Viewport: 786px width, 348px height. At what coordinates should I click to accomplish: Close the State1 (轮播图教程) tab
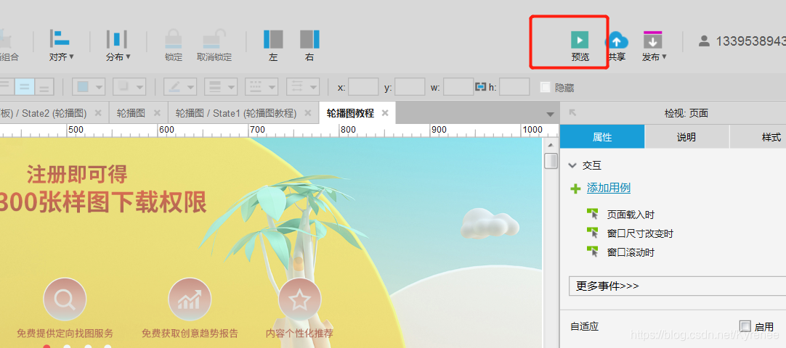[308, 113]
